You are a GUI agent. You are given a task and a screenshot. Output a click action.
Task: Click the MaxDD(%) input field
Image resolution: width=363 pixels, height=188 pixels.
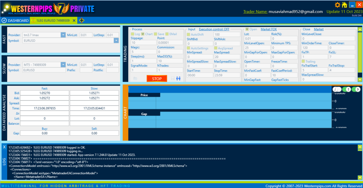[170, 61]
